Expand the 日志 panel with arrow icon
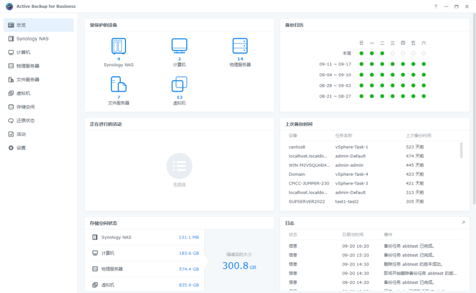Screen dimensions: 476x293 (x=464, y=223)
